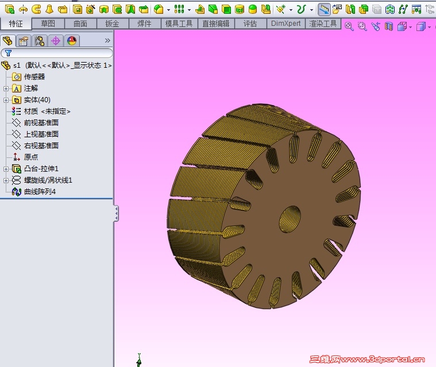436x367 pixels.
Task: Expand the 实体(40) tree node
Action: pos(6,100)
